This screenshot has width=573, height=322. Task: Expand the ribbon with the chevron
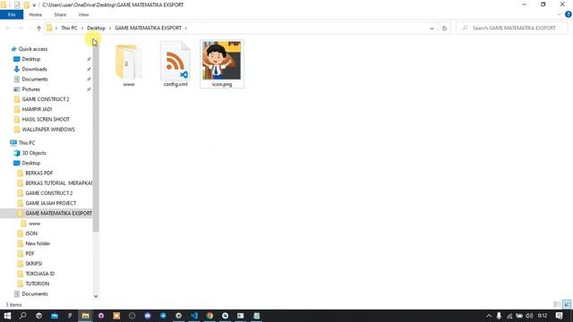(x=559, y=14)
